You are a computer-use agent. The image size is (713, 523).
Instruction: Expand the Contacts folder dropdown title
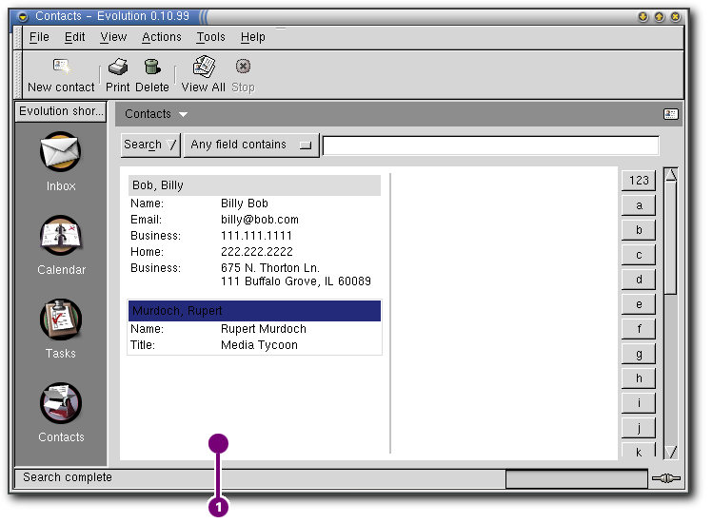pos(156,114)
